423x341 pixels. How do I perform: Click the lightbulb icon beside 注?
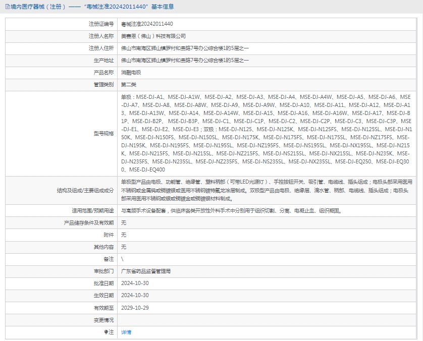tap(106, 332)
